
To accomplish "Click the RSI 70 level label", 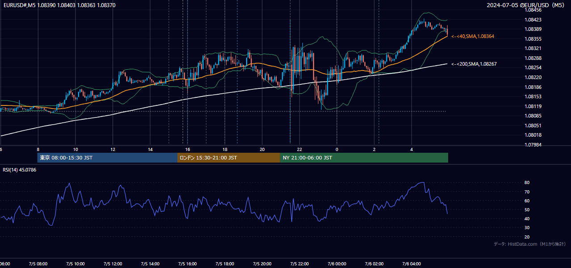I will click(527, 192).
